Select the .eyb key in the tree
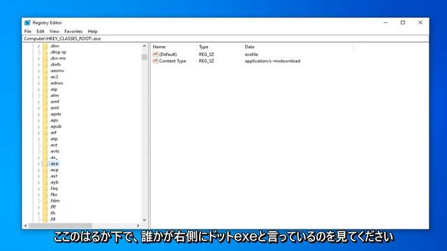This screenshot has height=251, width=447. tap(54, 183)
